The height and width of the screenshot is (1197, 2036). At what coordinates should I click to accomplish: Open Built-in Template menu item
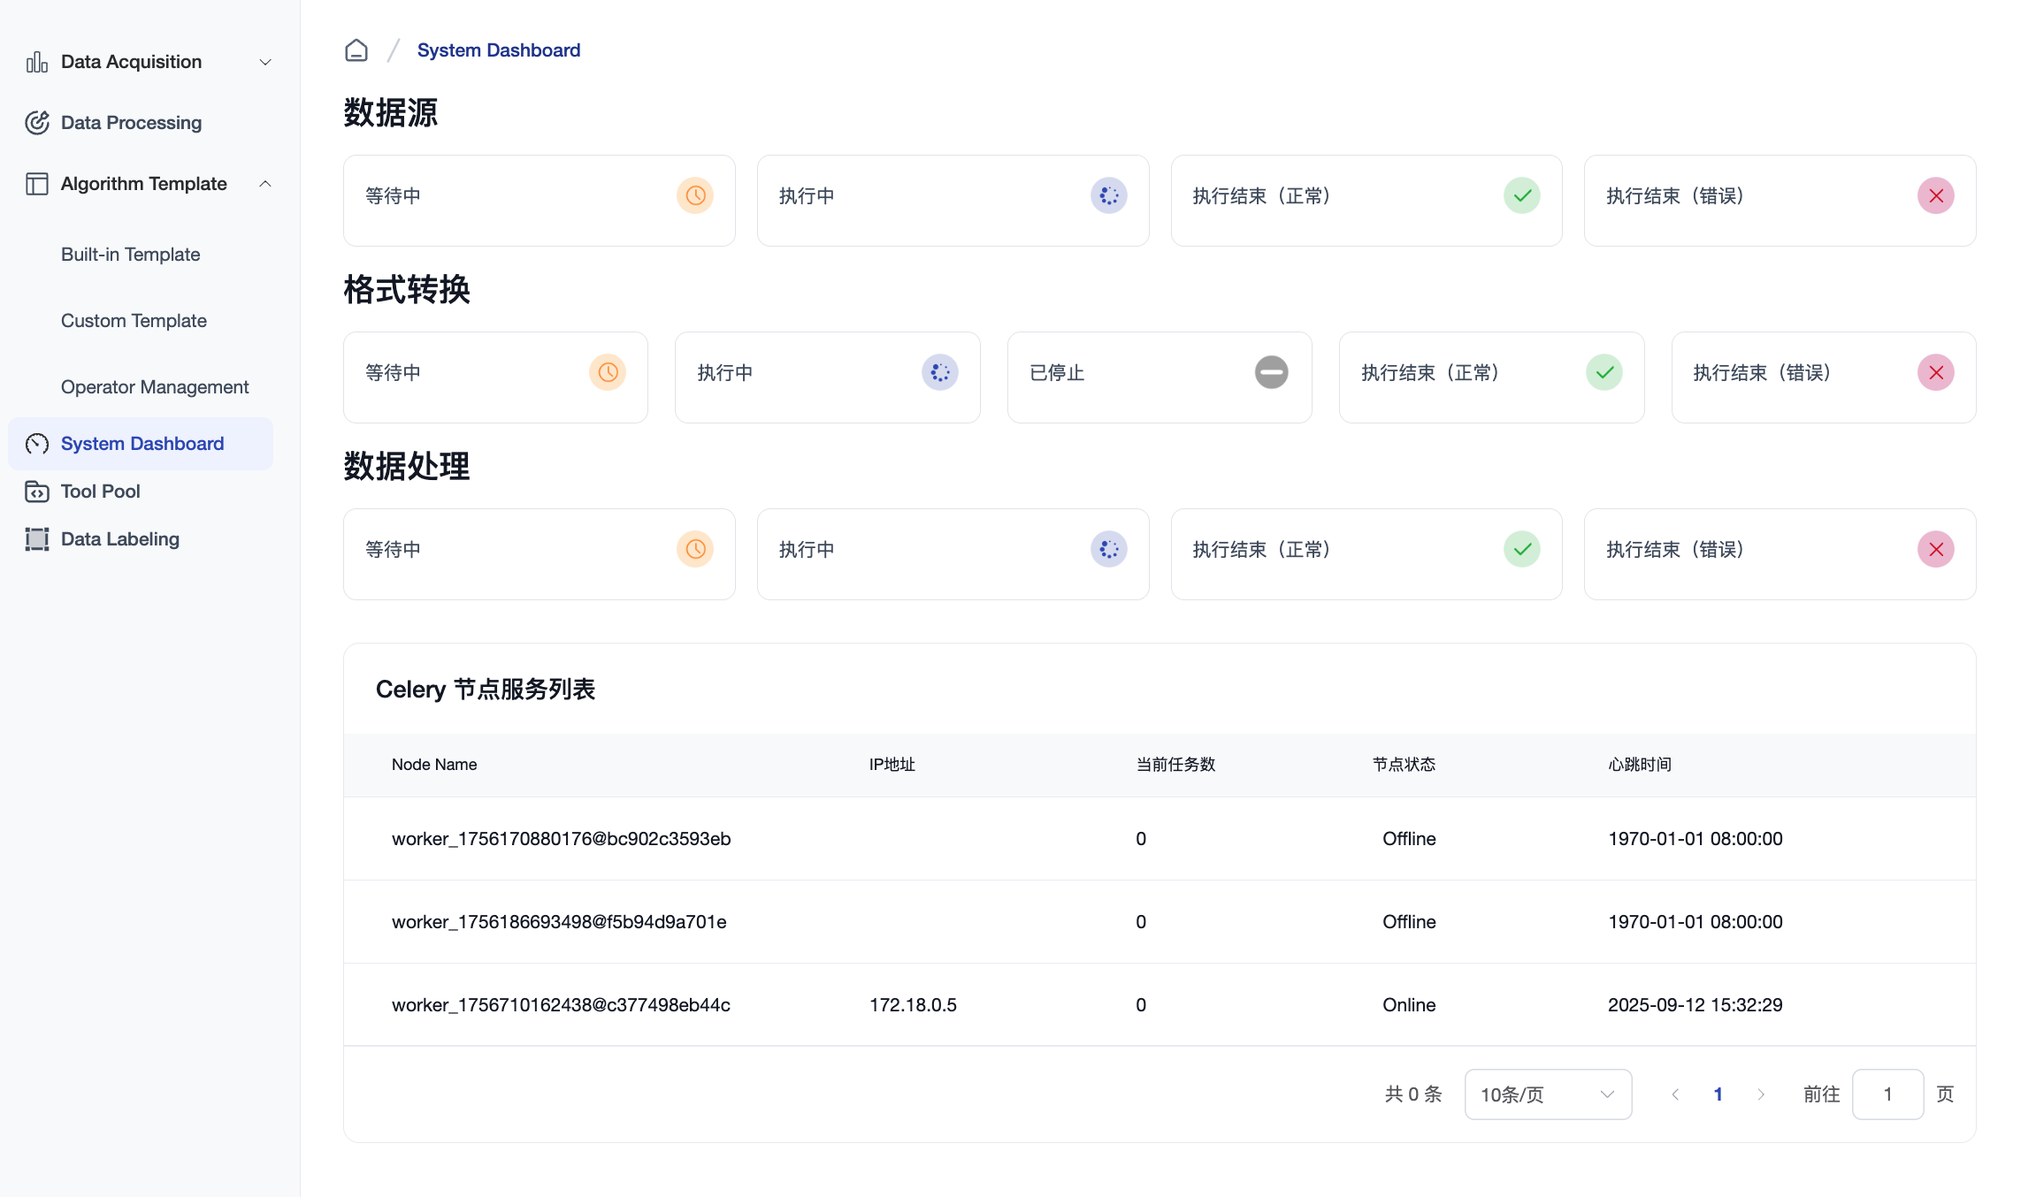[131, 255]
